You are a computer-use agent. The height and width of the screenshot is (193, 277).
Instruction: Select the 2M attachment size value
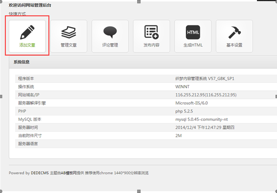[178, 135]
